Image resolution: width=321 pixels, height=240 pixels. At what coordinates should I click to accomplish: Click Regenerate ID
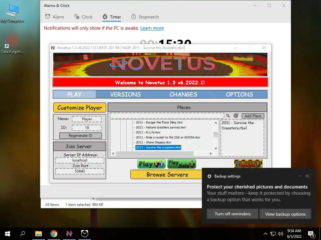click(x=81, y=136)
